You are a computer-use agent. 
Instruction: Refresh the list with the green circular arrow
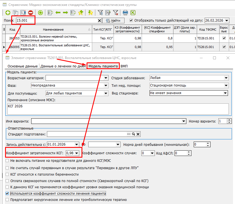40,13
